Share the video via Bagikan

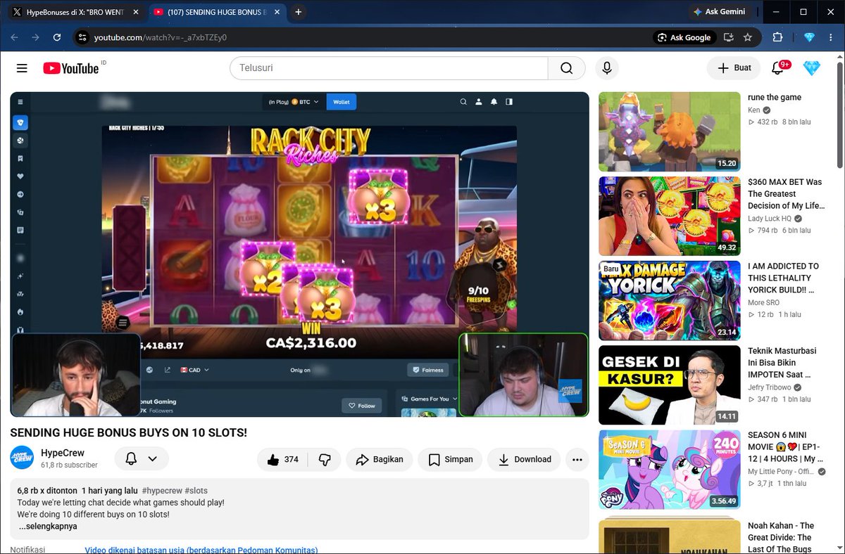(x=380, y=460)
